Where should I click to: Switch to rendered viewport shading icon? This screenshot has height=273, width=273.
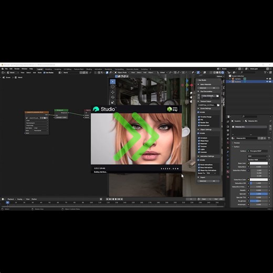(223, 72)
